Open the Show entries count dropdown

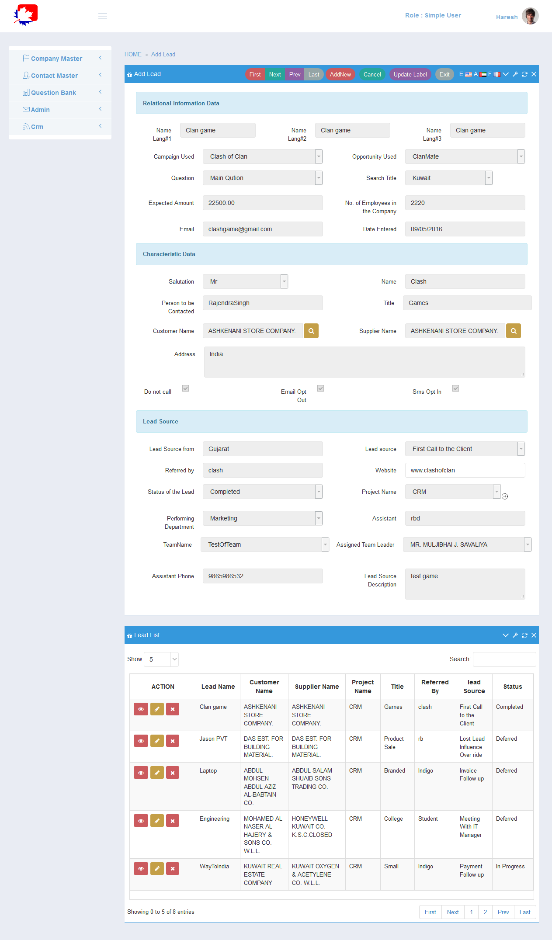coord(161,659)
